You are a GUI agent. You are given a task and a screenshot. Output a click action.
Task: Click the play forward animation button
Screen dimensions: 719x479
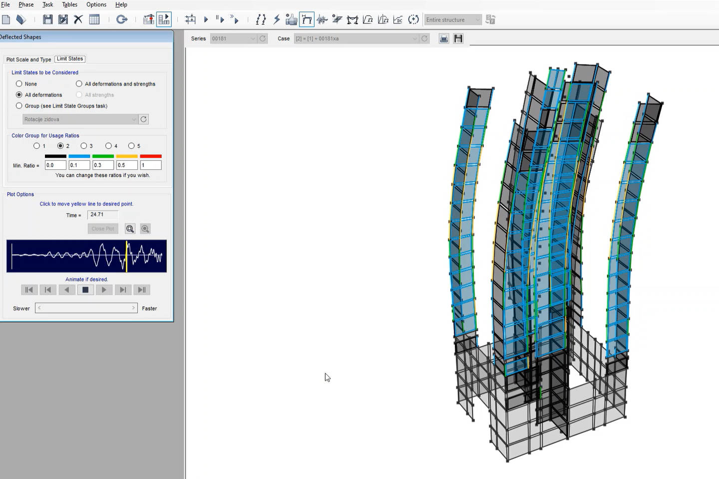pos(104,290)
